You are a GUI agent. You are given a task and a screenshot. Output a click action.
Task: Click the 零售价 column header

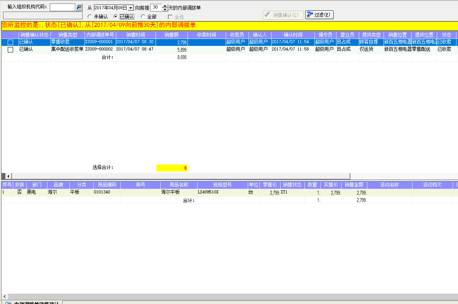[x=270, y=185]
